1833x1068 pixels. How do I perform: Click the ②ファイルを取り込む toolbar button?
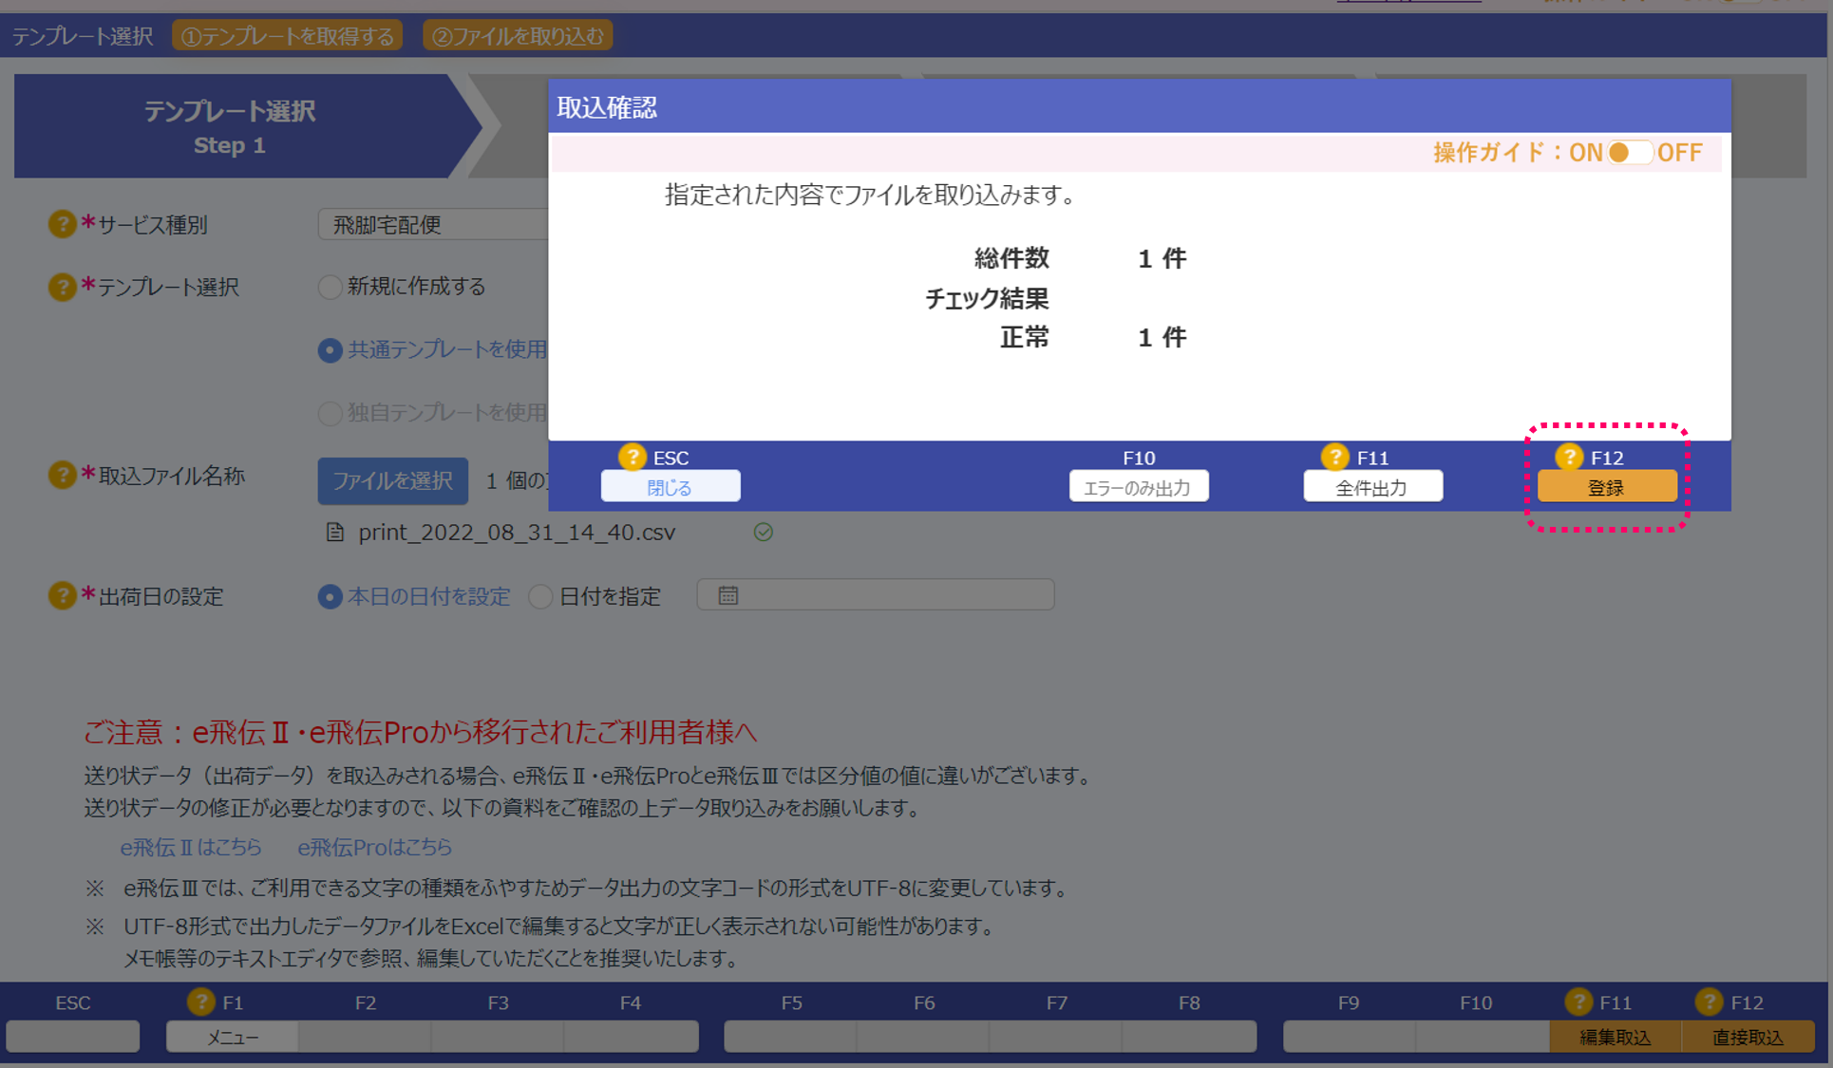[518, 34]
